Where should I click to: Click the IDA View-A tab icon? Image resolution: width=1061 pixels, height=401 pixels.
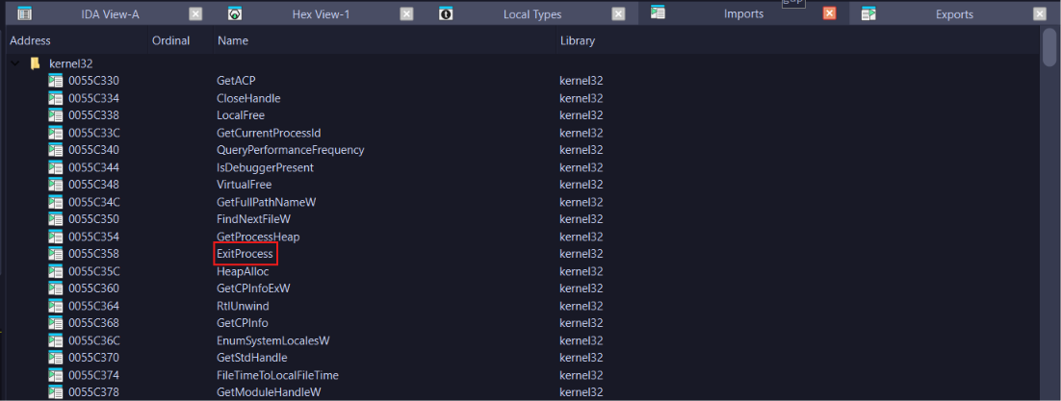[24, 13]
